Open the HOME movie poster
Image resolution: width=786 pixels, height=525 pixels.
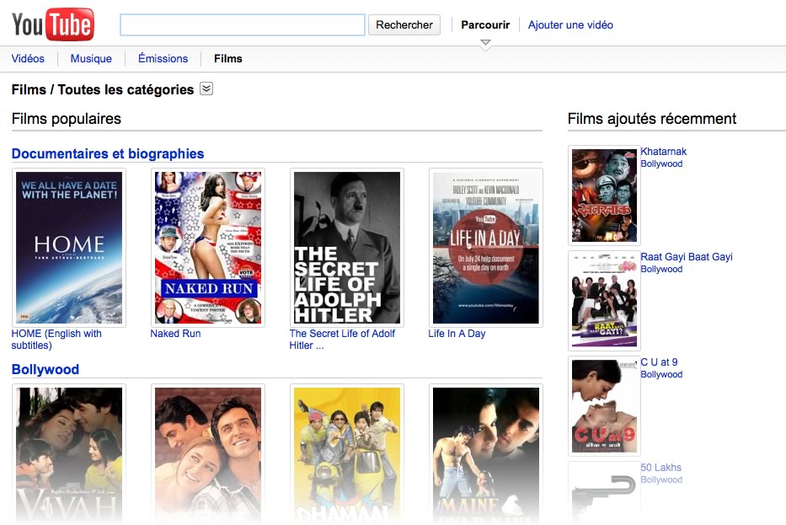click(x=69, y=248)
